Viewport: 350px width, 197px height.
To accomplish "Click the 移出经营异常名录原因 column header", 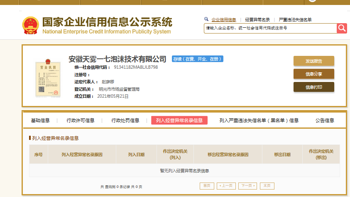I will tap(228, 154).
